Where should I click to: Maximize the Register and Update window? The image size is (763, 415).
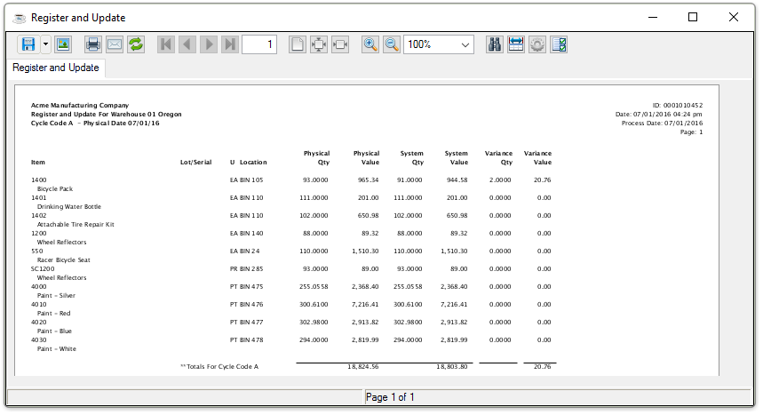click(693, 18)
